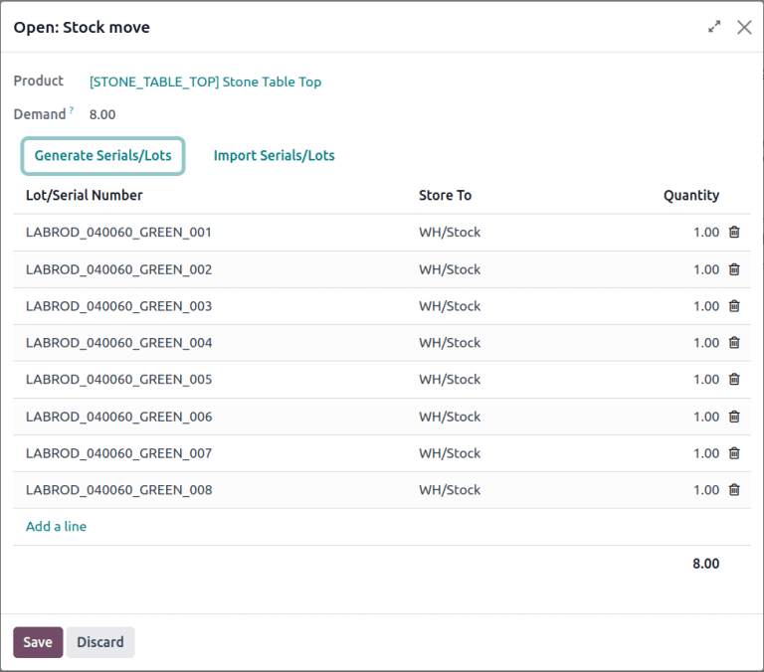Remove the LABROD_040060_GREEN_006 entry using trash
764x672 pixels.
pos(734,417)
